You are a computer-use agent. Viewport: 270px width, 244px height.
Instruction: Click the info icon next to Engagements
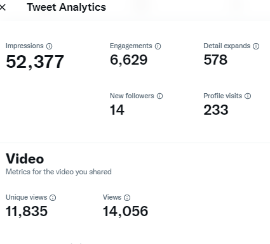point(158,46)
